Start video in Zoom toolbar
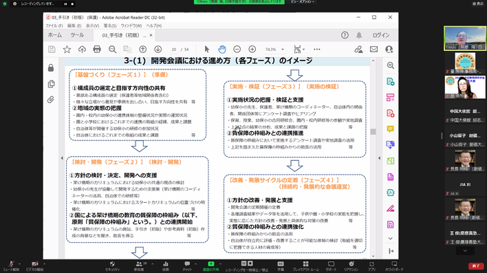Viewport: 487px width, 273px height. [x=34, y=266]
